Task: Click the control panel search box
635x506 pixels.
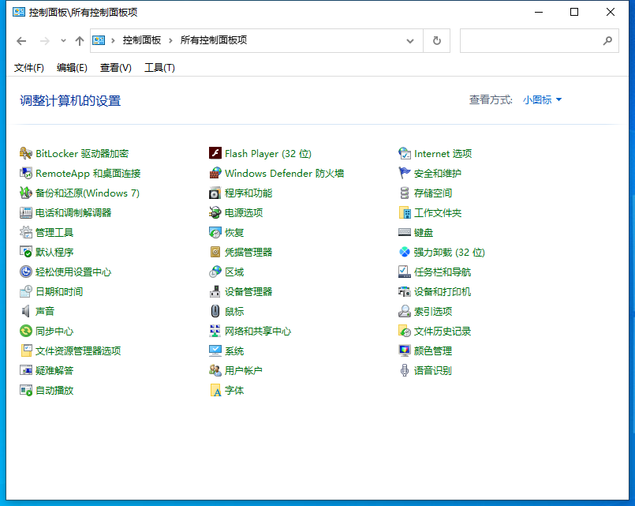Action: (x=529, y=41)
